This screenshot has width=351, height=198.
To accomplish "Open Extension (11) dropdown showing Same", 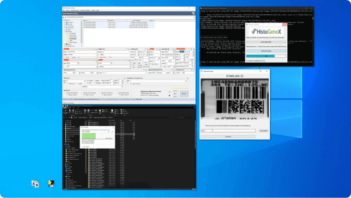I will 180,73.
